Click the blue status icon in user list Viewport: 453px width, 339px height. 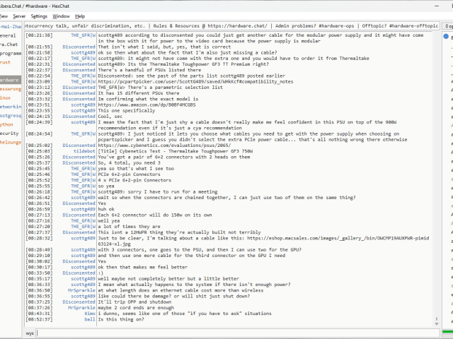445,35
